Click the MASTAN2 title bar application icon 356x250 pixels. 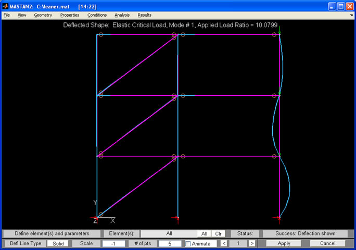[6, 5]
